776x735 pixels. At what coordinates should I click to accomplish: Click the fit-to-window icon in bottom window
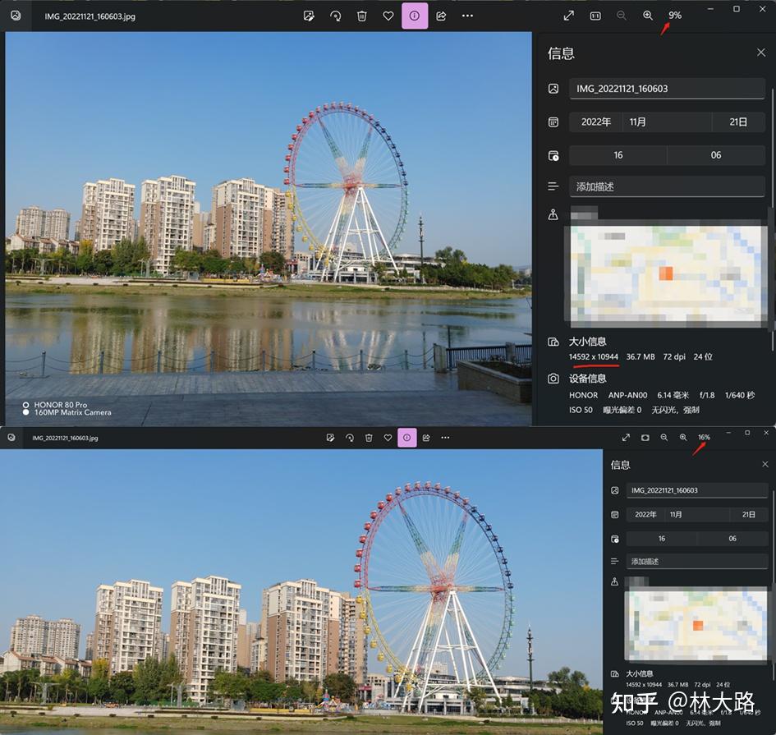(645, 438)
